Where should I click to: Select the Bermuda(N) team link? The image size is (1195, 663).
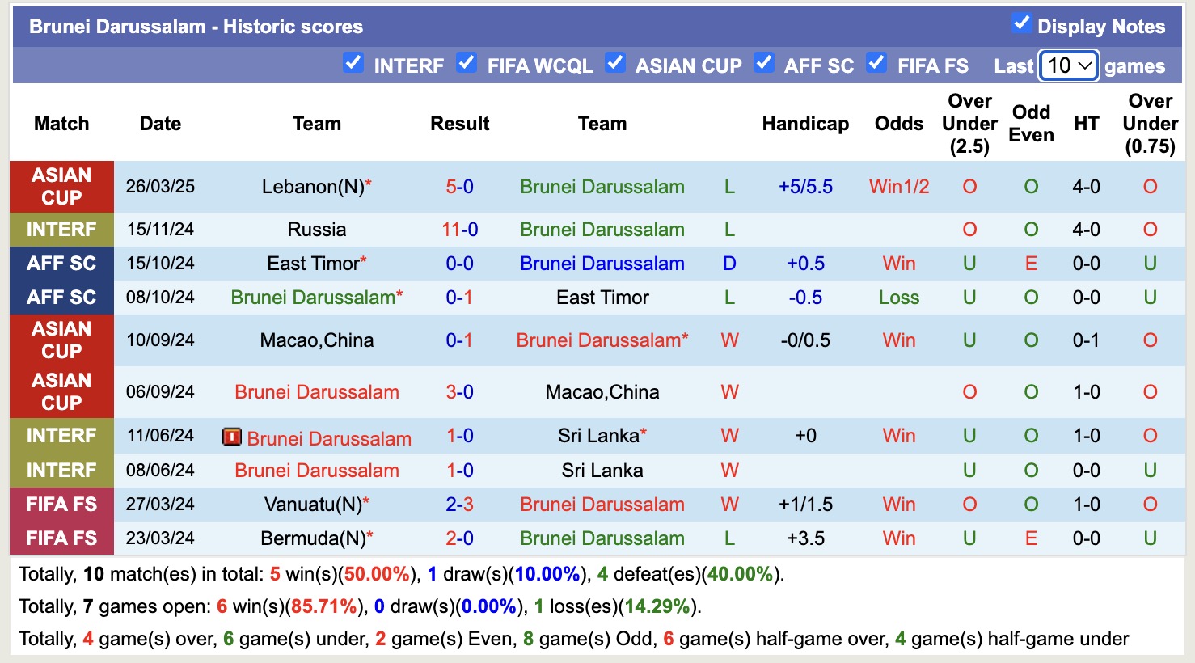pyautogui.click(x=313, y=538)
